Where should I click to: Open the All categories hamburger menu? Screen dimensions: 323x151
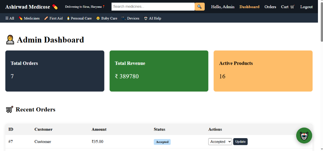tap(10, 18)
